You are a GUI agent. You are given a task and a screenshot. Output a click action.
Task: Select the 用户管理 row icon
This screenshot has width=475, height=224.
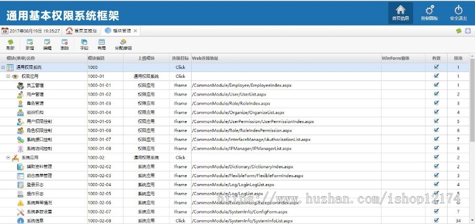point(20,95)
